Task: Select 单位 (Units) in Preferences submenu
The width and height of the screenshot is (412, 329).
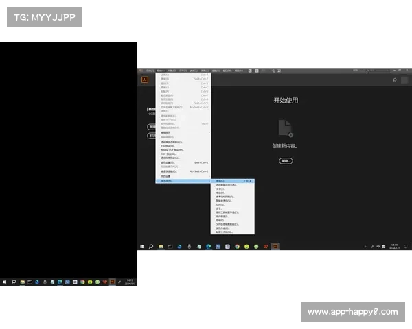Action: click(x=233, y=193)
